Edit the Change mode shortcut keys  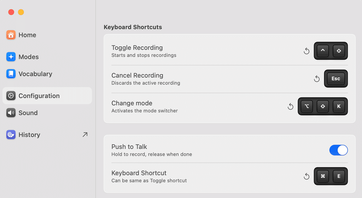point(323,107)
